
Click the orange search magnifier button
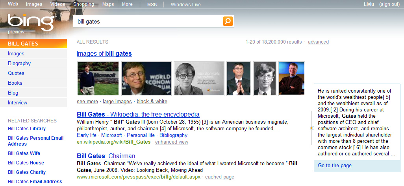pos(228,21)
